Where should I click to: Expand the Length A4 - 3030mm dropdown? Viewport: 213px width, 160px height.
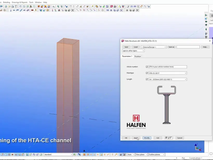[168, 79]
